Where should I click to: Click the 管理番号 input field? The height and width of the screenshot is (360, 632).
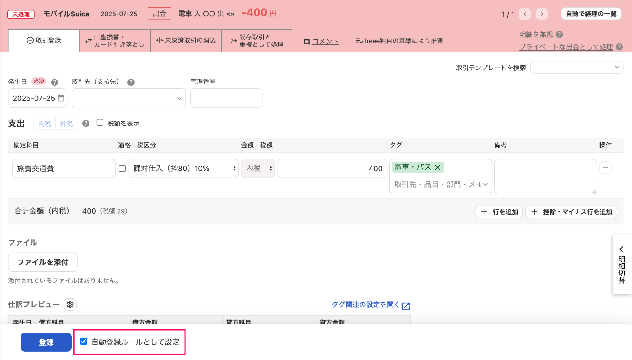[x=226, y=98]
